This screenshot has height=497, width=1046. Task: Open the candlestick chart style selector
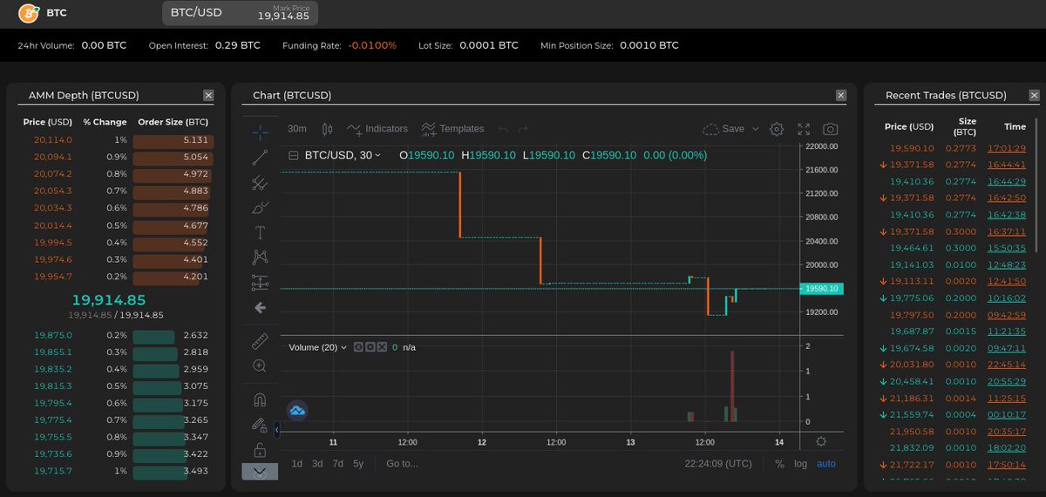[328, 129]
